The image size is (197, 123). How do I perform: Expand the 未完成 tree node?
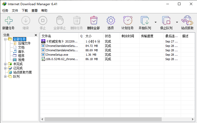coord(5,64)
